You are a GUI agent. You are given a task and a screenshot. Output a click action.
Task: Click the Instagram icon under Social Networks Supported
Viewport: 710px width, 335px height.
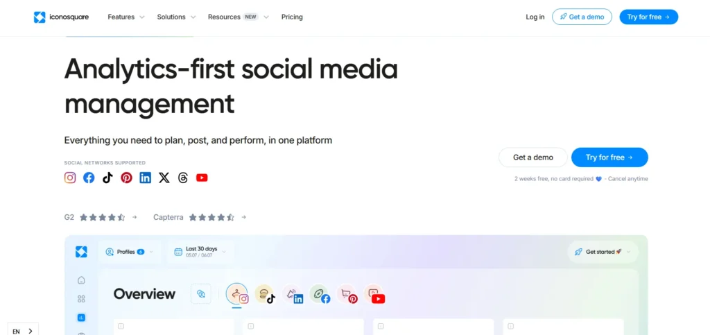(70, 178)
